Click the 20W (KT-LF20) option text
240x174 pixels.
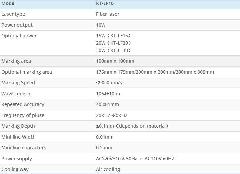[113, 43]
